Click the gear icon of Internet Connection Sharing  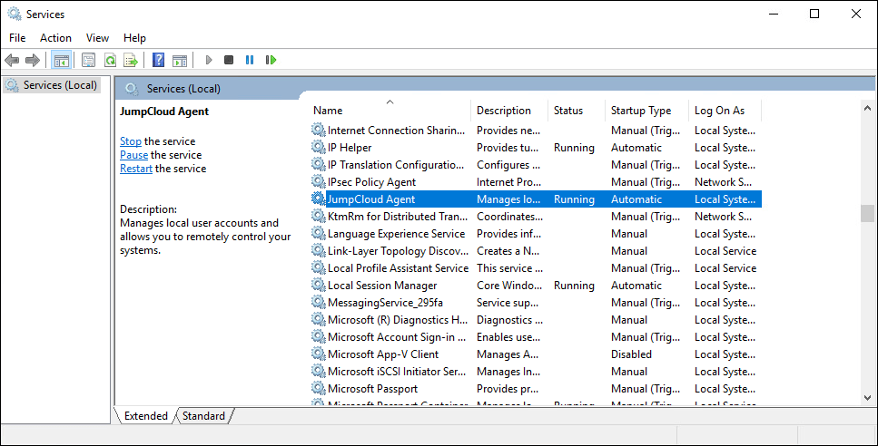pos(318,131)
